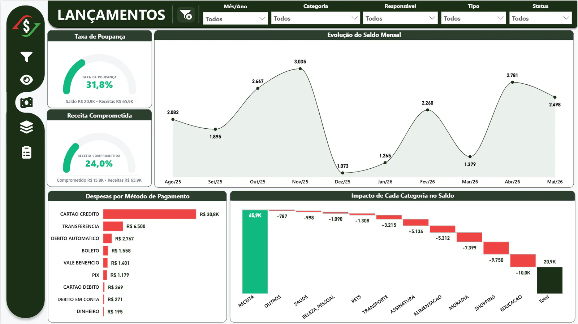Screen dimensions: 578x324
Task: Select the SHOPPING waterfall bar
Action: click(x=496, y=248)
